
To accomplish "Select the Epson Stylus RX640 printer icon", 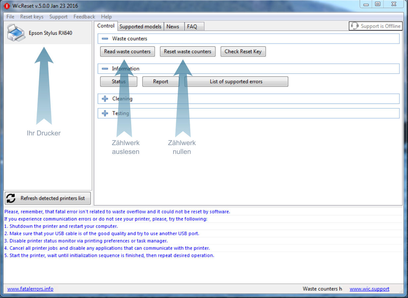I will tap(16, 33).
